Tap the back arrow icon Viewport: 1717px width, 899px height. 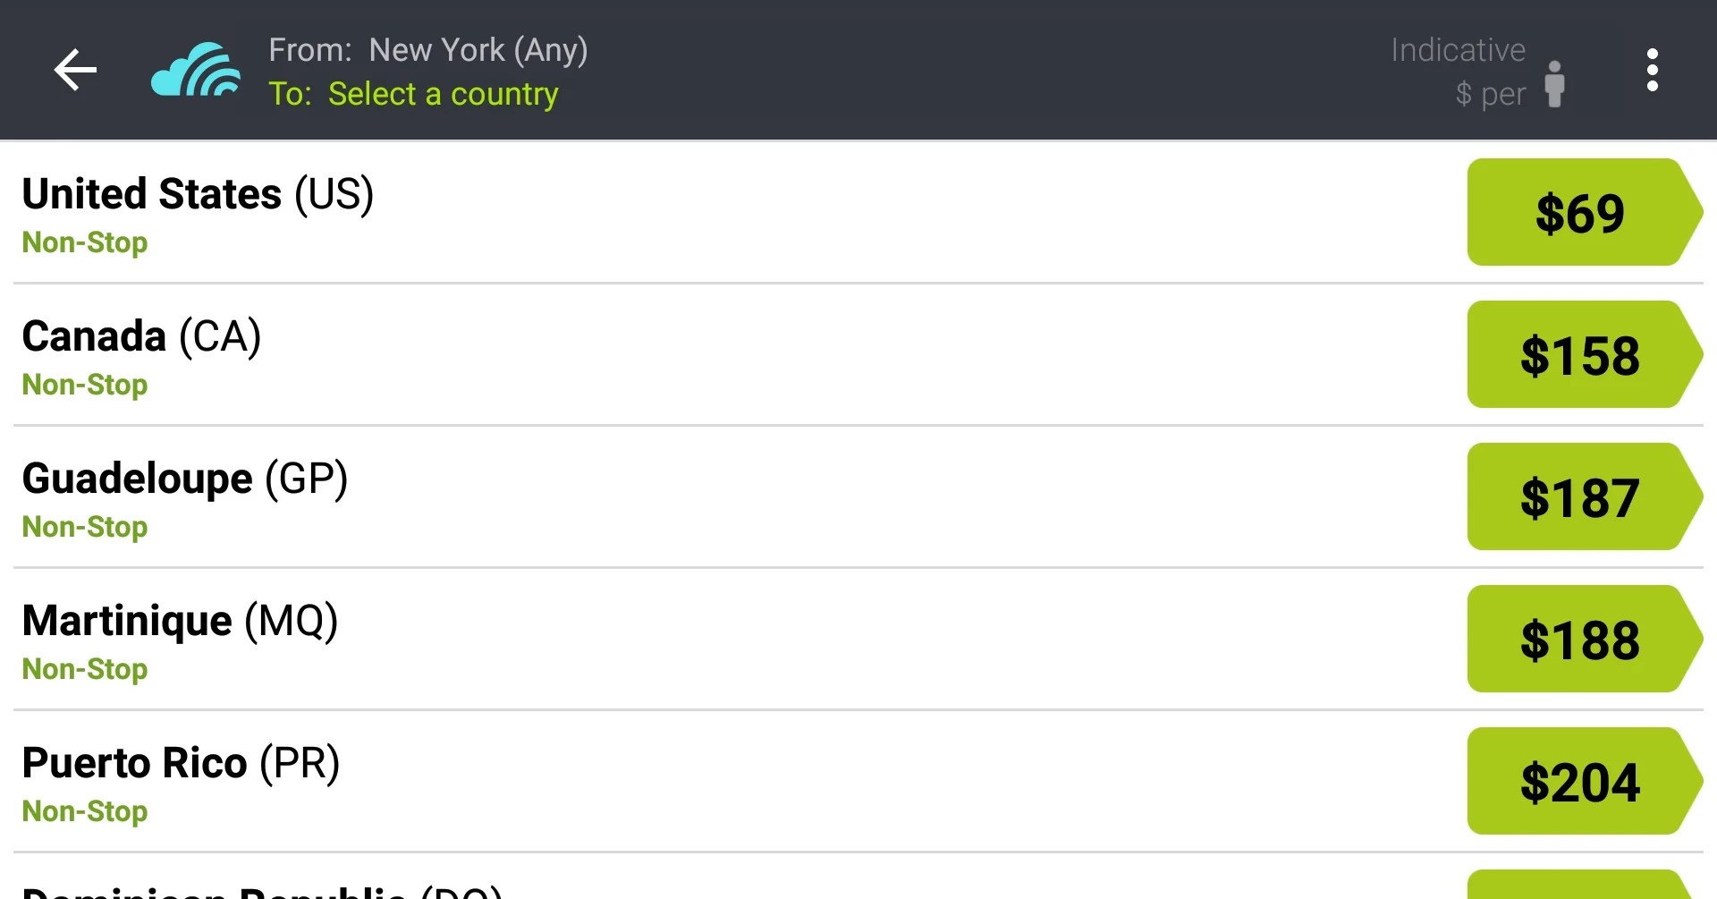click(75, 71)
